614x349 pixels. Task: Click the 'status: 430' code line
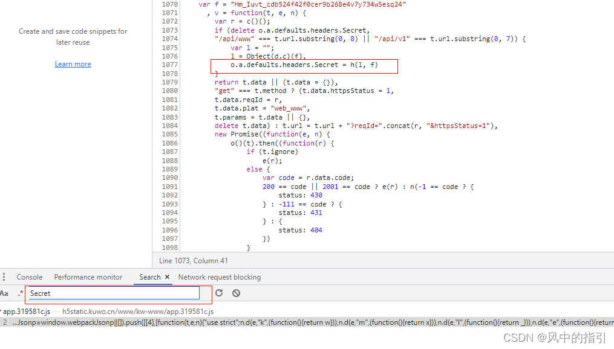(300, 196)
